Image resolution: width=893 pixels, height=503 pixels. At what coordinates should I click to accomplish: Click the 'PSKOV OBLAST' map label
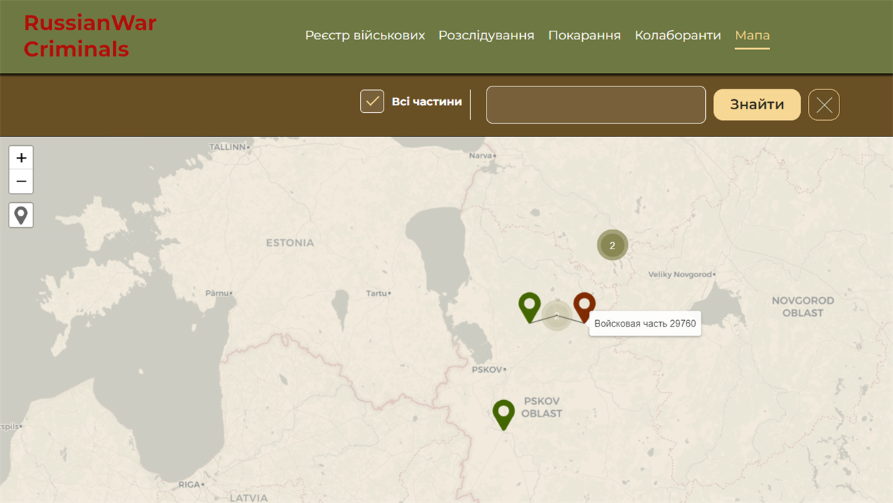pyautogui.click(x=542, y=407)
